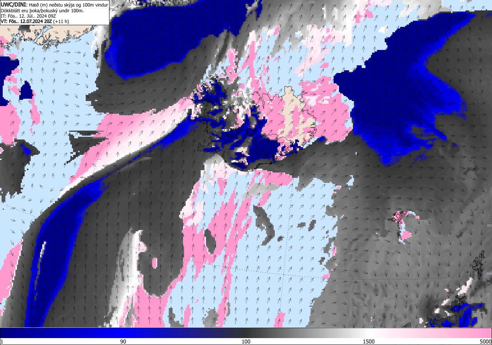Click the colorbar label 1

click(2, 342)
